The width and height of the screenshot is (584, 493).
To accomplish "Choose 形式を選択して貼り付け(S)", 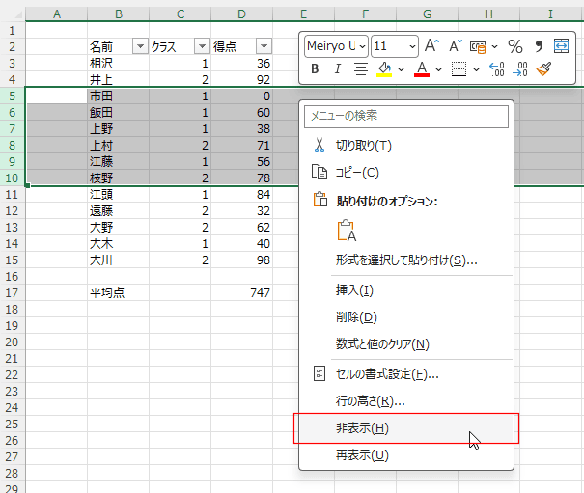I will 406,260.
